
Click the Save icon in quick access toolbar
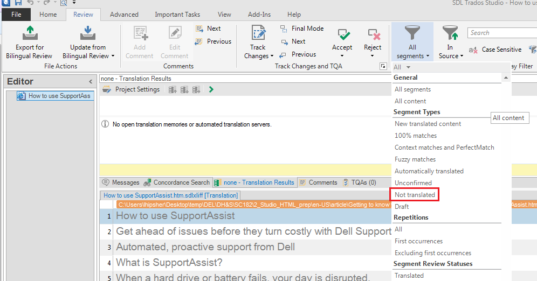18,3
